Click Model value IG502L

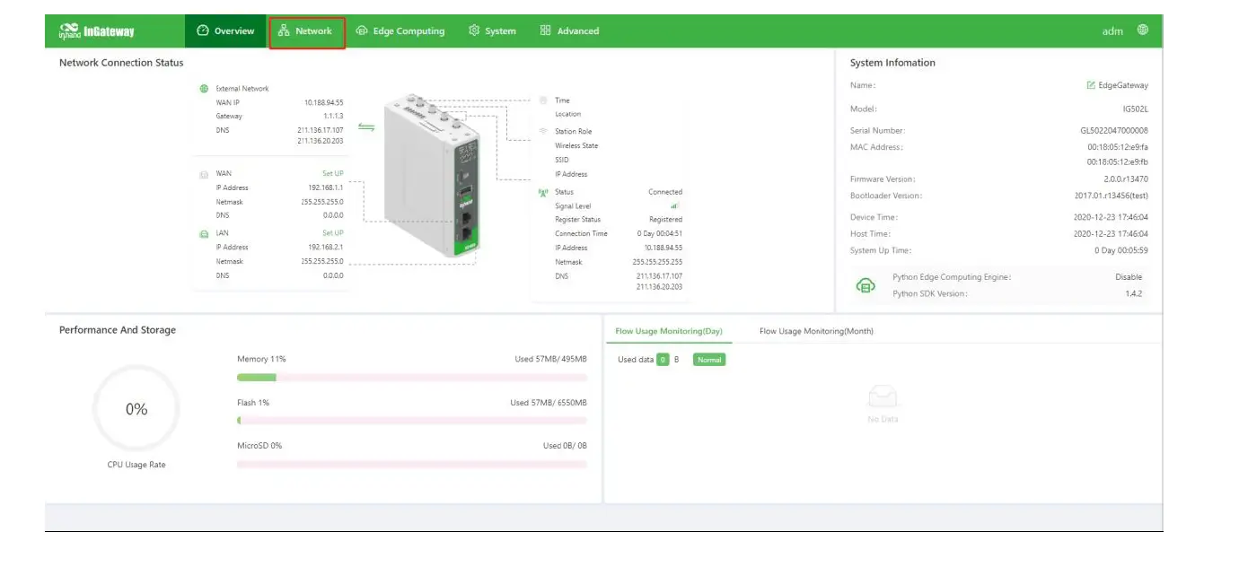click(x=1135, y=109)
